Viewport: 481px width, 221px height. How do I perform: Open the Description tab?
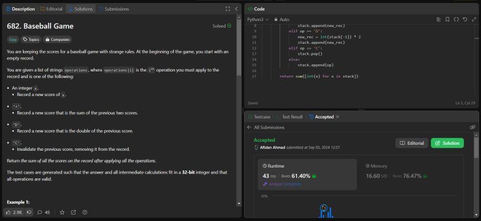click(x=20, y=9)
